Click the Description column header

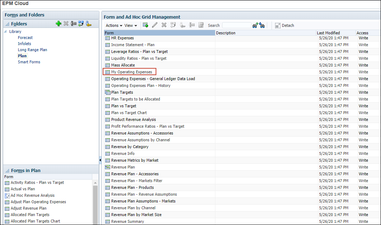[x=265, y=33]
